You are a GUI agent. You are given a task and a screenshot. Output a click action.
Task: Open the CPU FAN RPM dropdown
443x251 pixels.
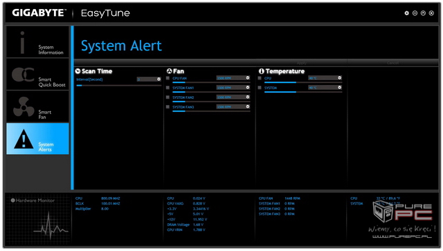tap(233, 78)
